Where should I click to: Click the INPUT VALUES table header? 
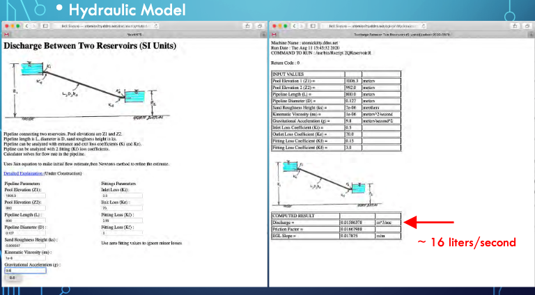click(308, 74)
